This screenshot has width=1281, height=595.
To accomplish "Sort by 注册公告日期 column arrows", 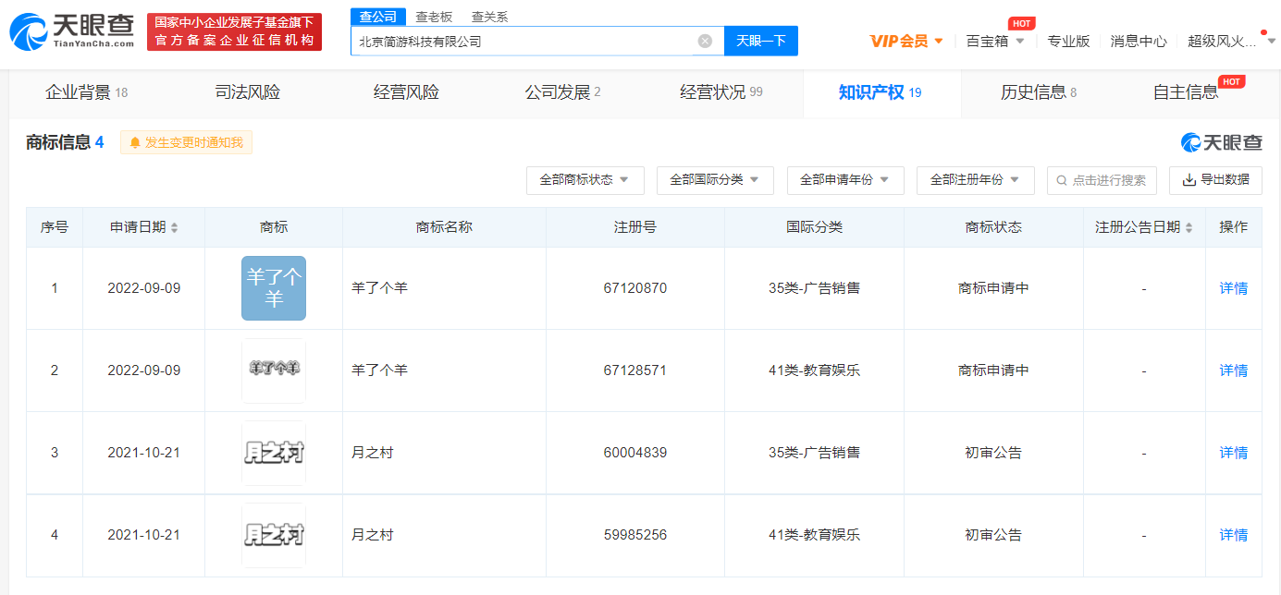I will (x=1189, y=227).
